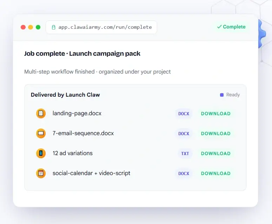
Task: Click the app.clawaiarmy.com/run/complete address field
Action: (x=101, y=27)
